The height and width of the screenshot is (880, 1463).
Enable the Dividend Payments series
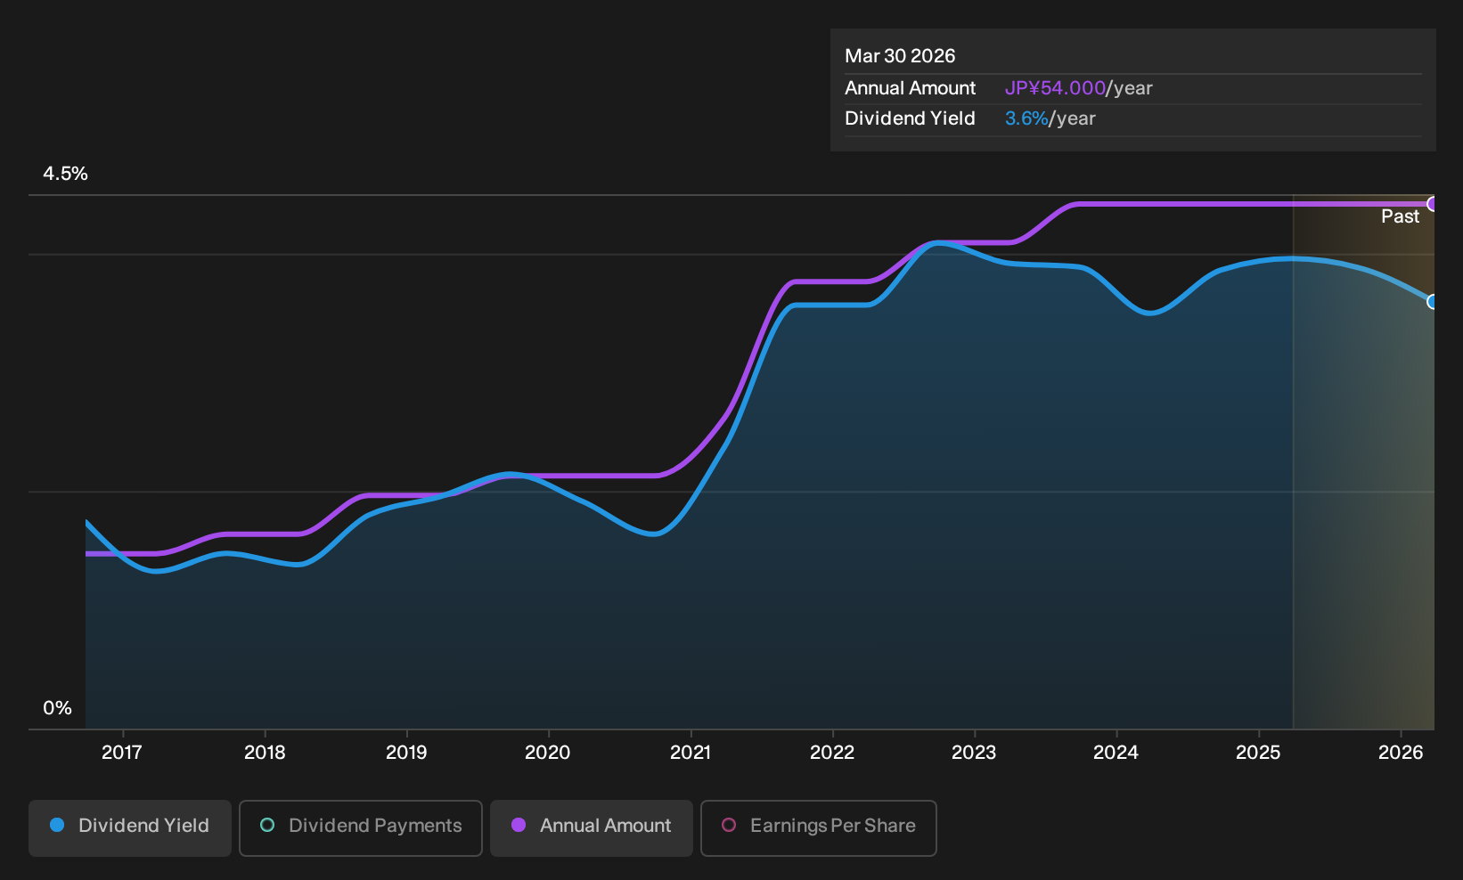[x=361, y=827]
